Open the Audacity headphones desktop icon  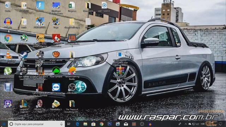tap(8, 22)
